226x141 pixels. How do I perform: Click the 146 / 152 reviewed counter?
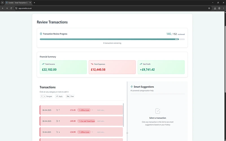click(x=175, y=34)
